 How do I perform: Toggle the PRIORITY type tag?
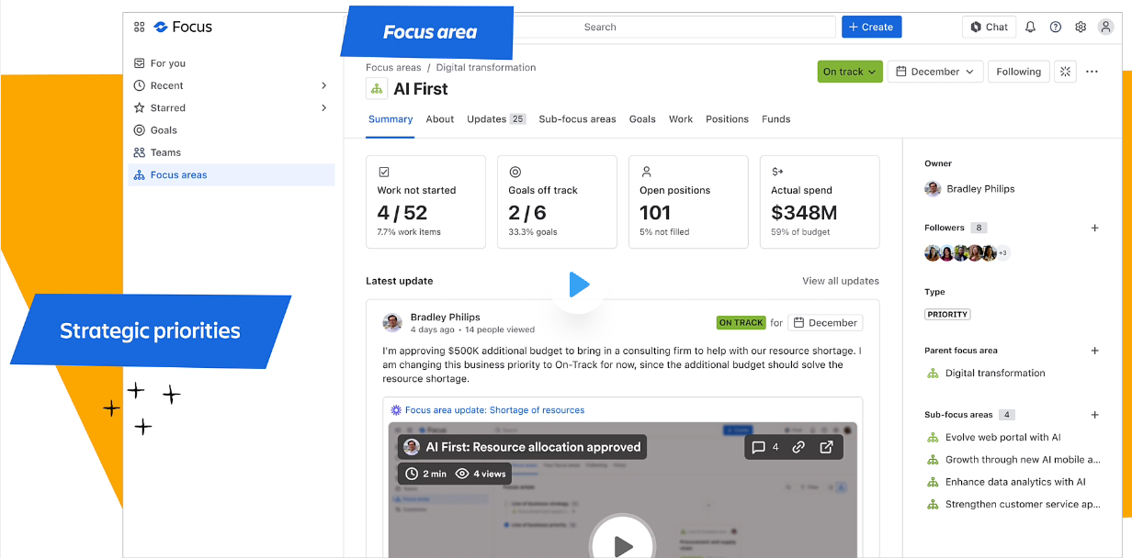pyautogui.click(x=947, y=314)
